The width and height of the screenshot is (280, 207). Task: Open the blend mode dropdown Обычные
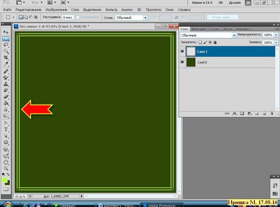click(208, 35)
